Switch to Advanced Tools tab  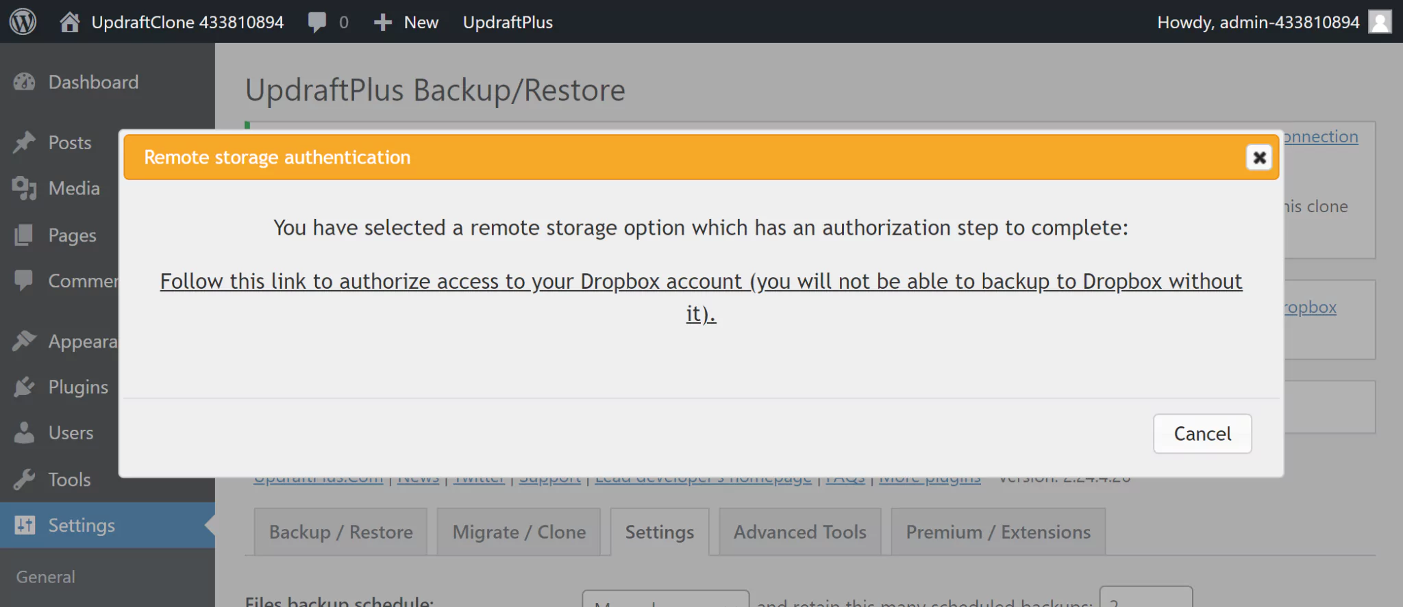[x=799, y=532]
